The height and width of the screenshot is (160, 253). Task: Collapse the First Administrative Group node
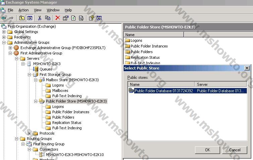(10, 53)
